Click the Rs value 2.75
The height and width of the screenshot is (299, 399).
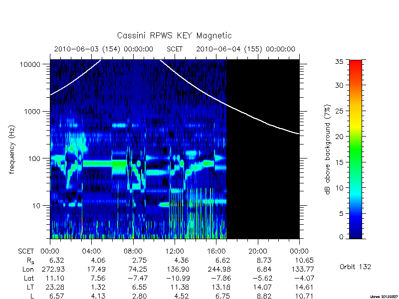click(140, 260)
